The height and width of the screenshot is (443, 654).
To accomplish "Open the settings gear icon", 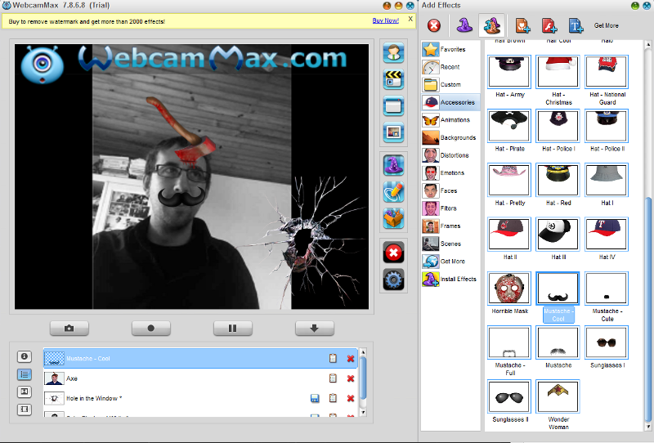I will (393, 280).
